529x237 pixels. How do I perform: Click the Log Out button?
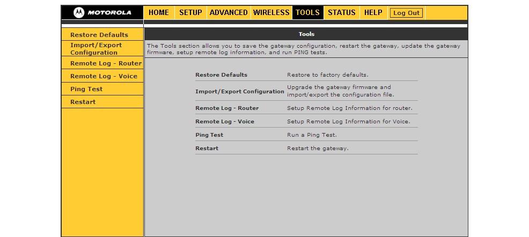click(406, 13)
